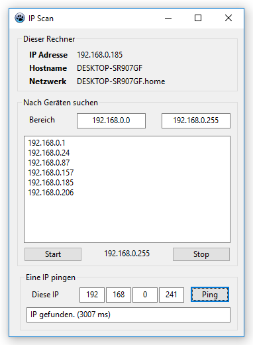This screenshot has height=345, width=253.
Task: Stop the running scan
Action: (x=201, y=254)
